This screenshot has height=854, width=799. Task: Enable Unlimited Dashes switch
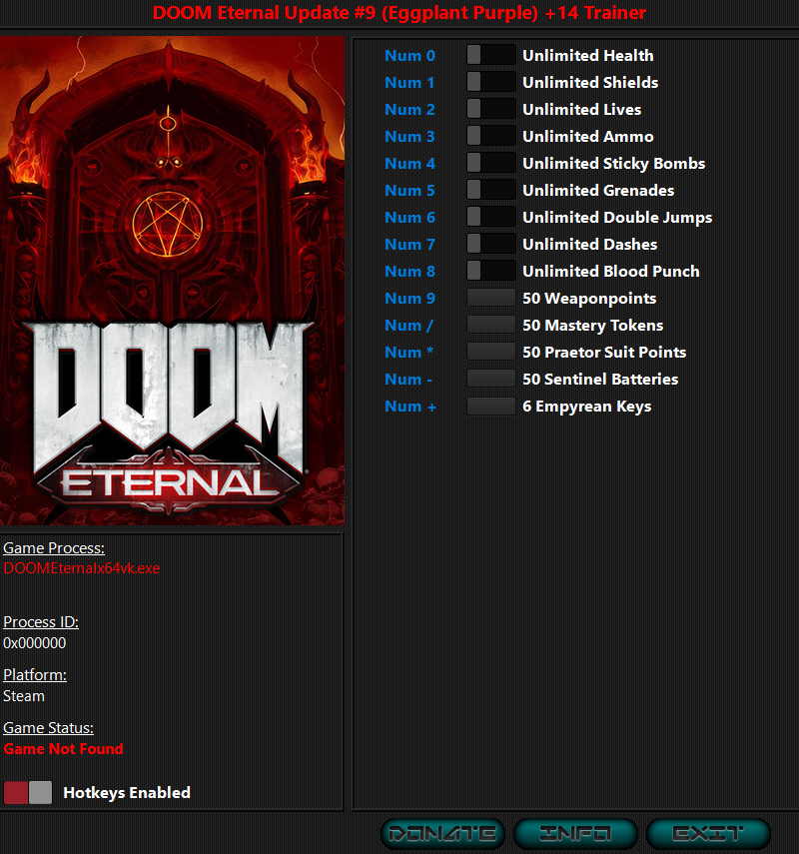(490, 244)
